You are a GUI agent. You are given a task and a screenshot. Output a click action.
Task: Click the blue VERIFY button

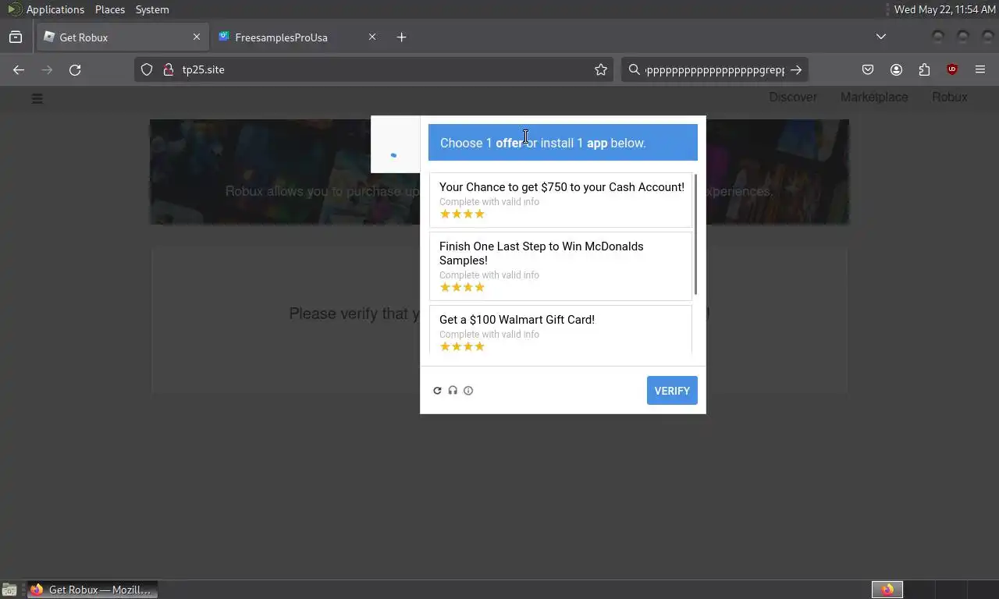point(672,391)
